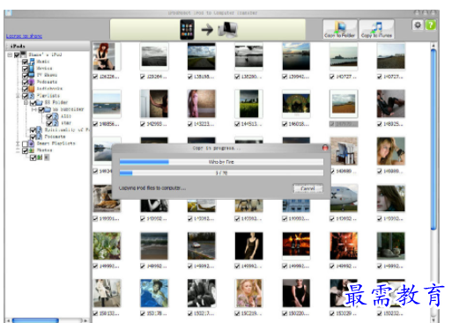Image resolution: width=452 pixels, height=323 pixels.
Task: Select the beach chair photo thumbnail
Action: pyautogui.click(x=344, y=151)
